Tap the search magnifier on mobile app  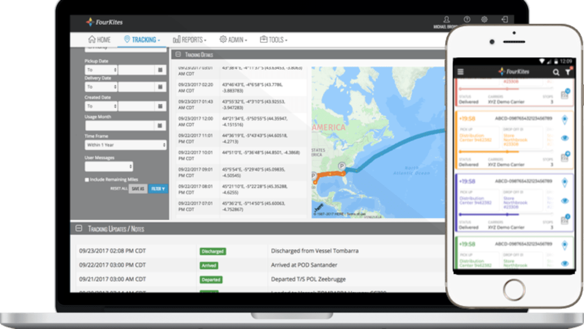point(556,72)
